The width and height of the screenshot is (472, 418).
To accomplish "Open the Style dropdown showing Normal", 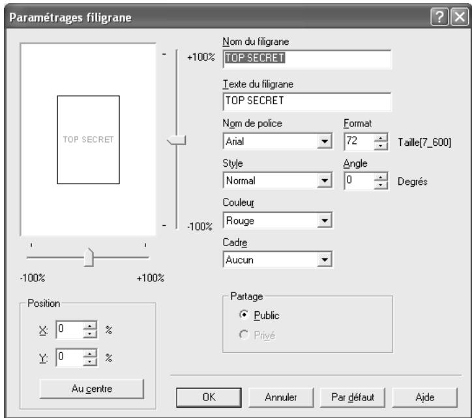I will 278,180.
